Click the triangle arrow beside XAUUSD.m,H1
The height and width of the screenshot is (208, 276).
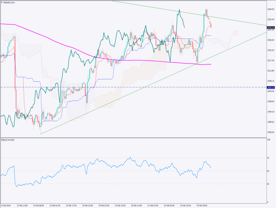pyautogui.click(x=2, y=2)
